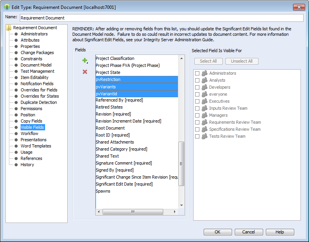Go to the Permissions node
The width and height of the screenshot is (309, 242).
31,109
